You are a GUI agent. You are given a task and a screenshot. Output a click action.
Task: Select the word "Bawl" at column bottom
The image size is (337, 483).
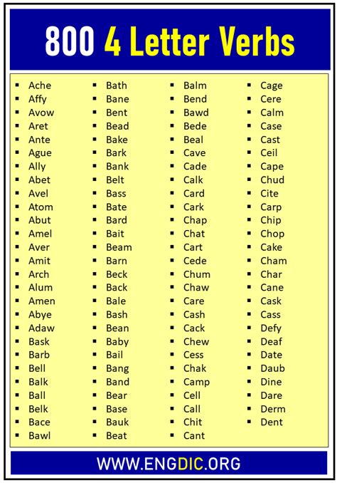pyautogui.click(x=39, y=435)
